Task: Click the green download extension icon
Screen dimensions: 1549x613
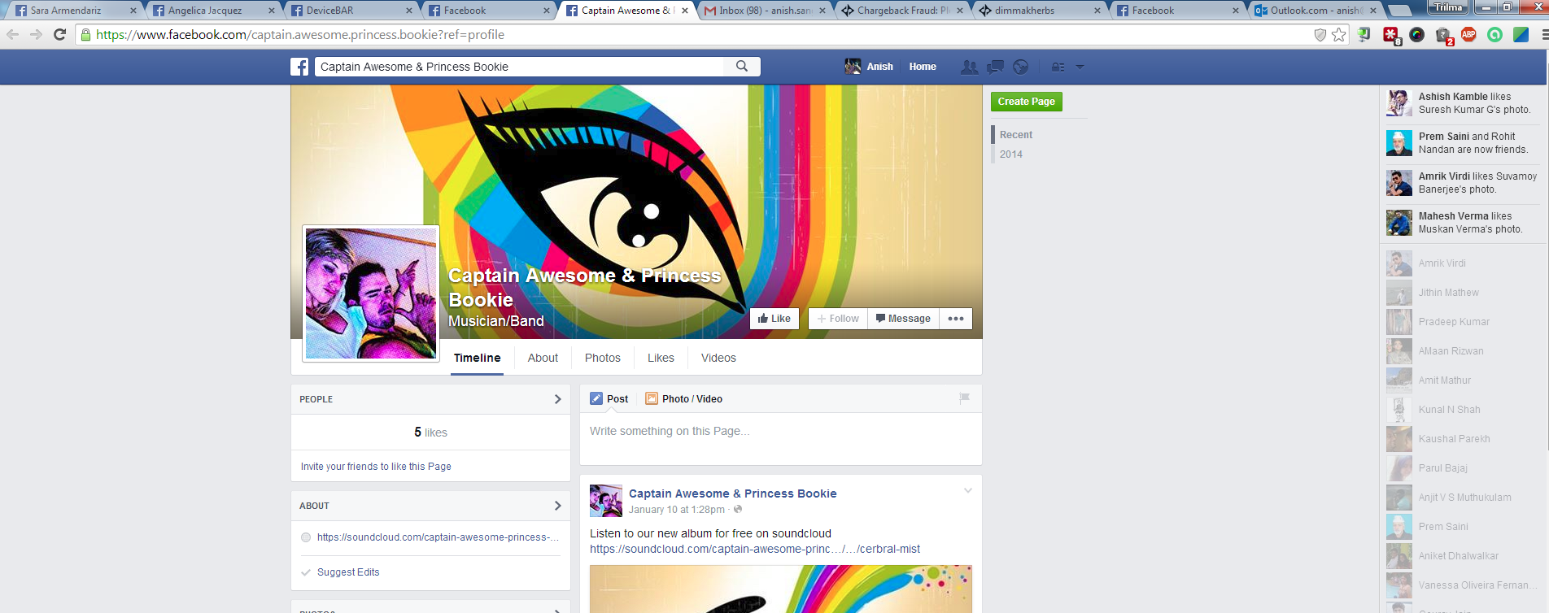Action: coord(1364,34)
